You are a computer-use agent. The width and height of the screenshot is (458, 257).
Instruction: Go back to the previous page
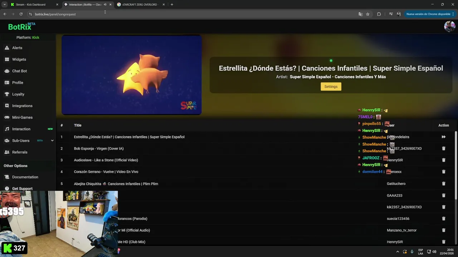coord(5,14)
